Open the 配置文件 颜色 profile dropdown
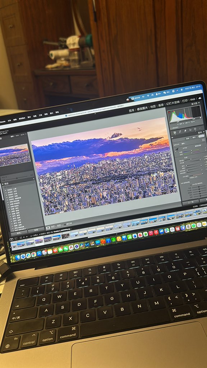Viewport: 207px width, 368px height. coord(184,144)
